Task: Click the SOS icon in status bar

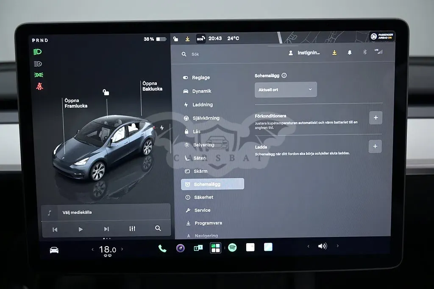Action: 200,39
